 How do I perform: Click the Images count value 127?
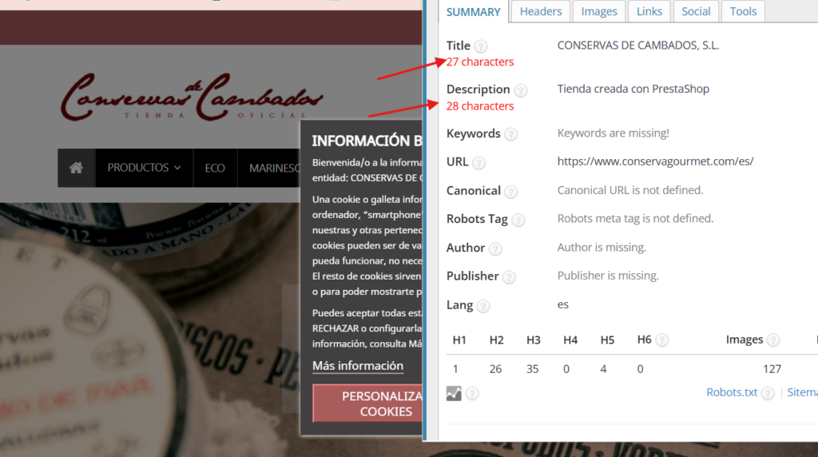click(772, 369)
